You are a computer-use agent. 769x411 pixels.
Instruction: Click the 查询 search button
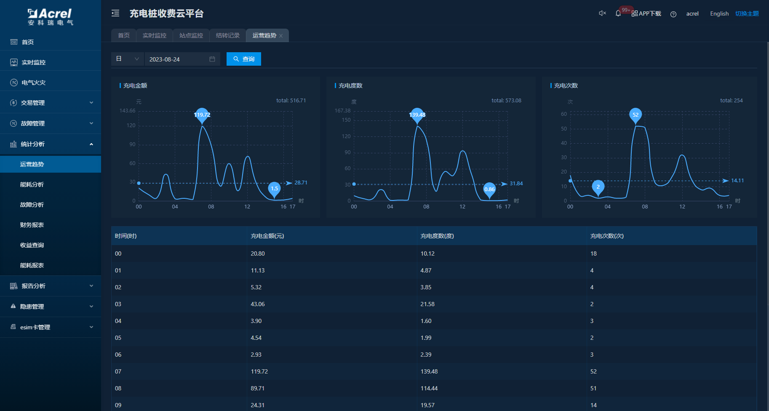click(244, 59)
